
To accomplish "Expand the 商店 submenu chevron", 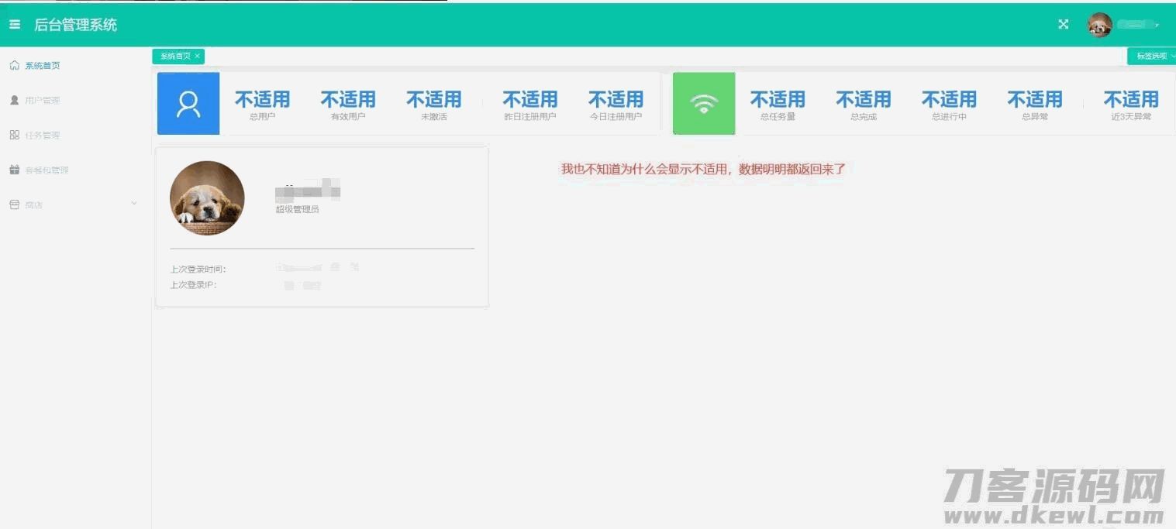I will (134, 204).
